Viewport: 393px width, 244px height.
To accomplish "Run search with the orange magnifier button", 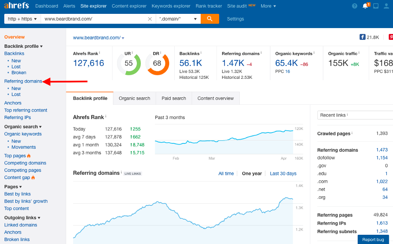I will [x=210, y=19].
